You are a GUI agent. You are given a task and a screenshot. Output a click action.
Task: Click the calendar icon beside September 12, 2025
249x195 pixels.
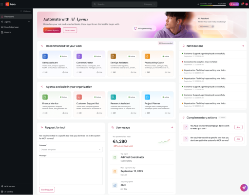point(115,171)
